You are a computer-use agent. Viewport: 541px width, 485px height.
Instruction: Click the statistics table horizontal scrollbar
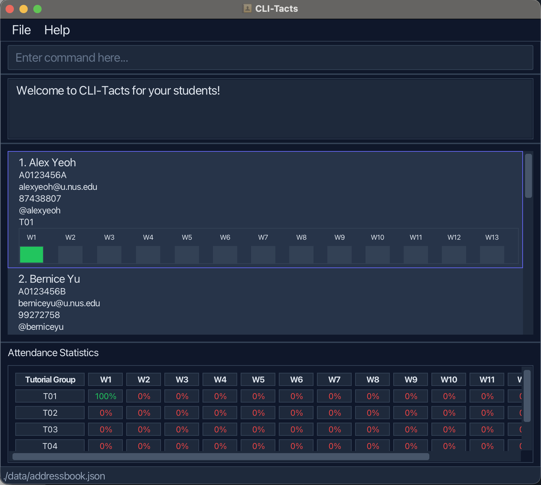pyautogui.click(x=221, y=457)
